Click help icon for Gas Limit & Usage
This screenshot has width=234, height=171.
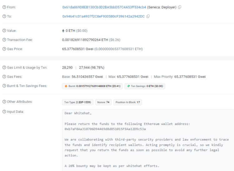4,67
